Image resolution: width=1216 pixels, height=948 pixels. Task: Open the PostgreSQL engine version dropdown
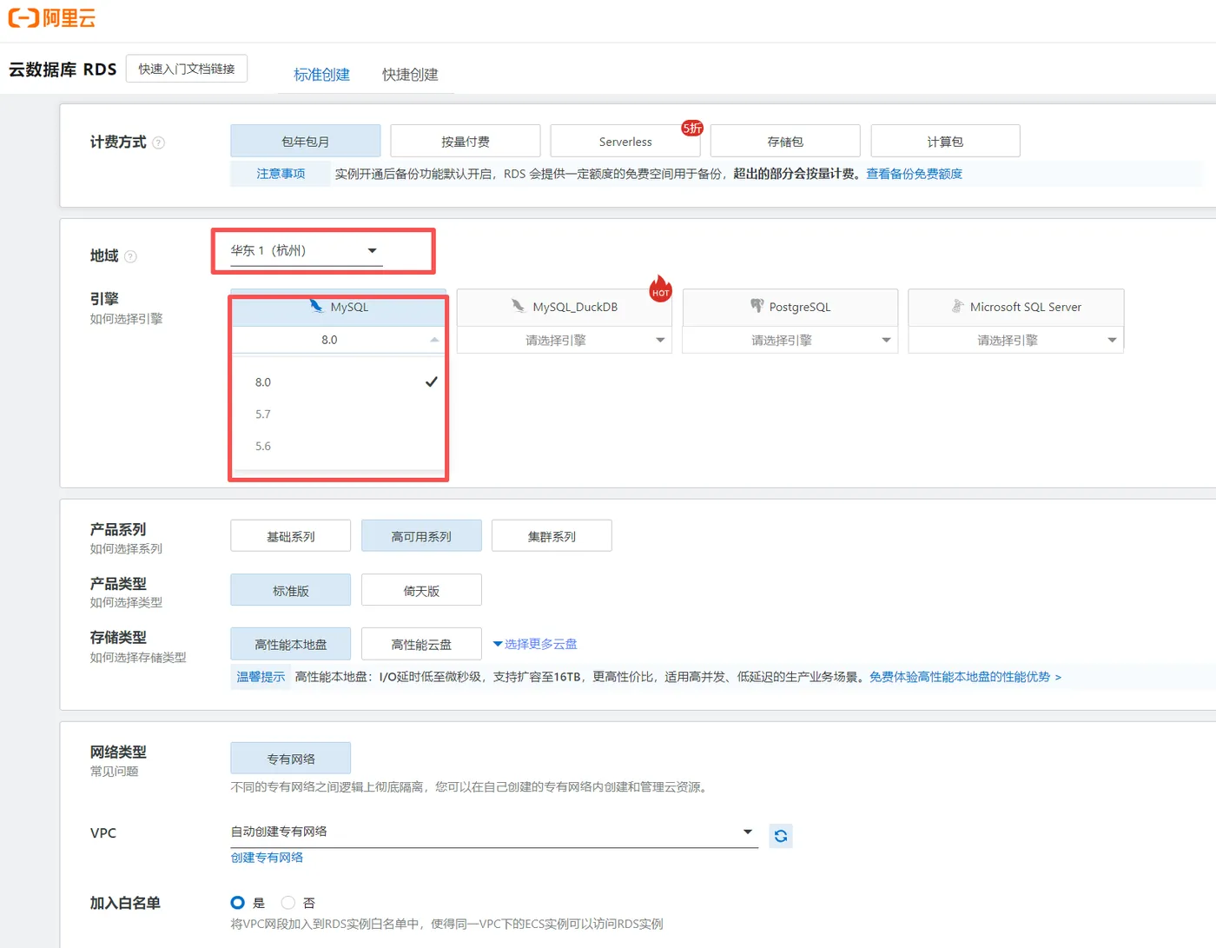pyautogui.click(x=790, y=340)
